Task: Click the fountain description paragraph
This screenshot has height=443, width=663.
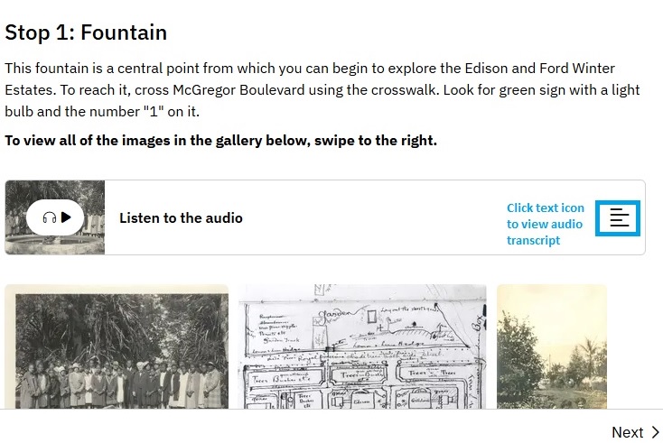Action: pos(322,90)
